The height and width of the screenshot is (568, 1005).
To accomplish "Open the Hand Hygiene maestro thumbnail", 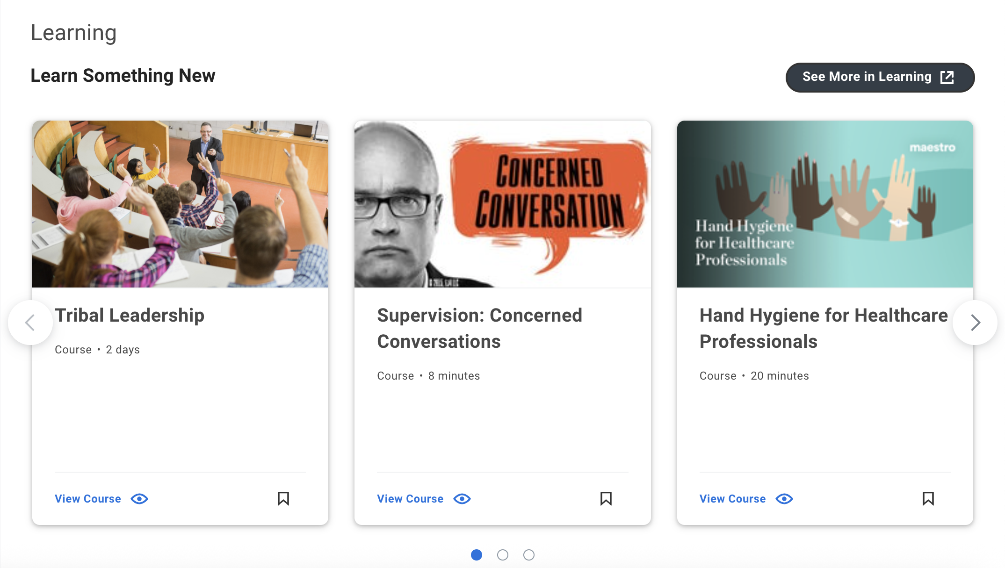I will 825,204.
